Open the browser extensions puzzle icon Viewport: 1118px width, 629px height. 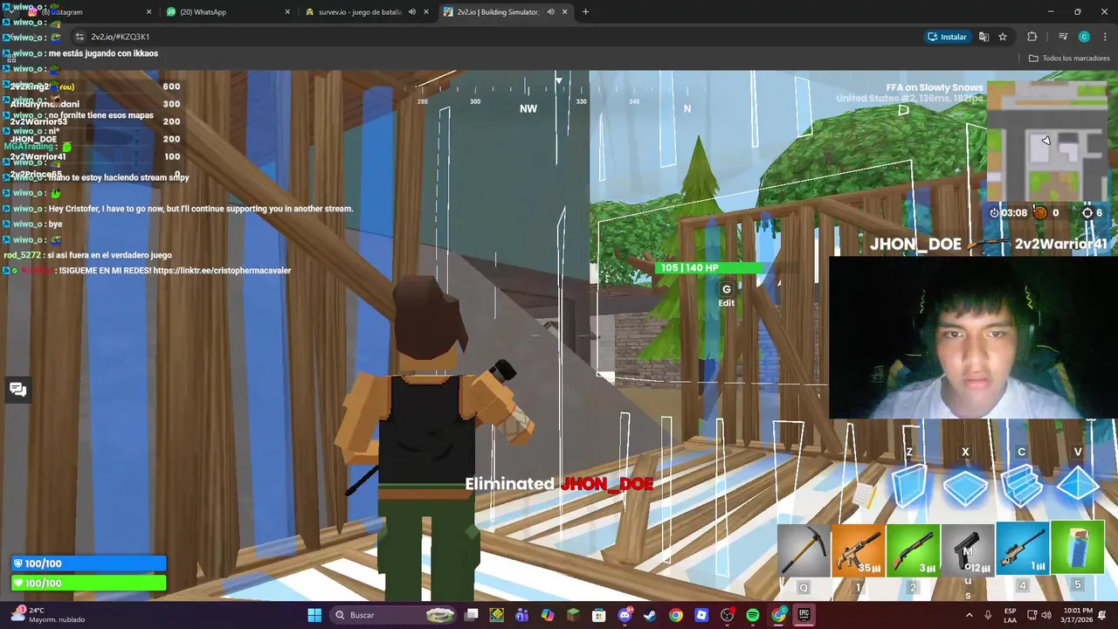coord(1032,37)
